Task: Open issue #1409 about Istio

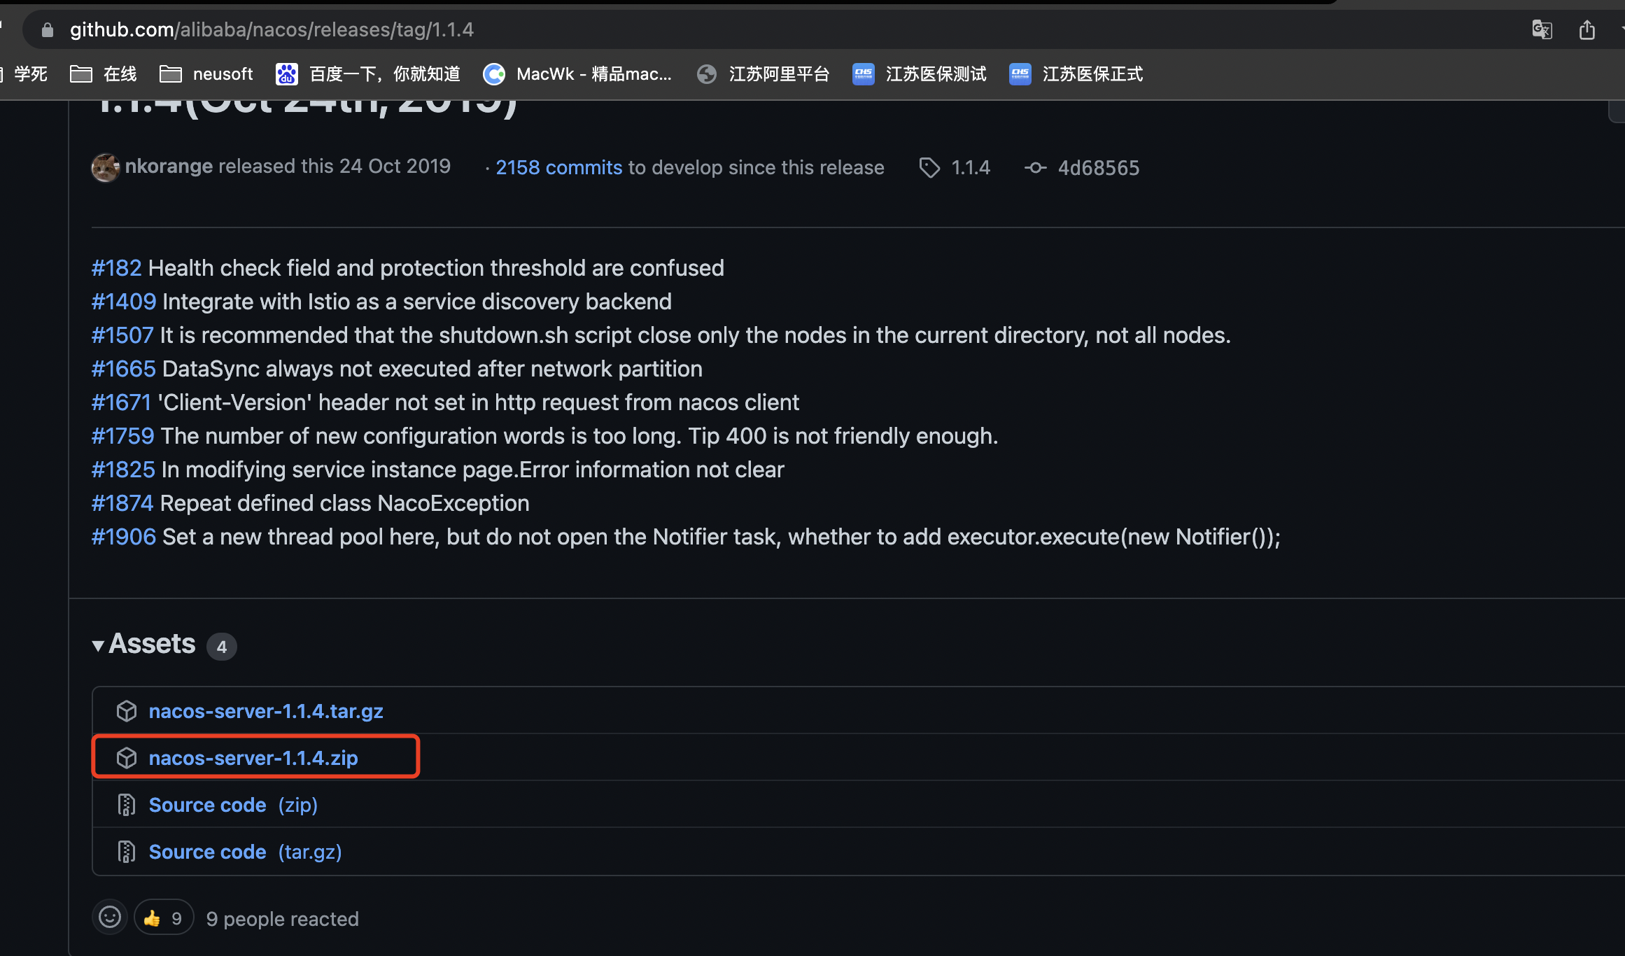Action: tap(124, 302)
